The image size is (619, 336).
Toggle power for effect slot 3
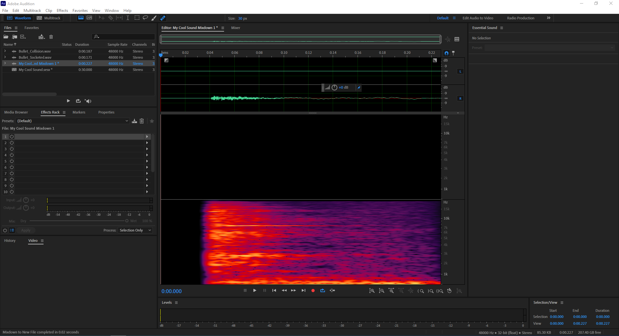[x=12, y=149]
